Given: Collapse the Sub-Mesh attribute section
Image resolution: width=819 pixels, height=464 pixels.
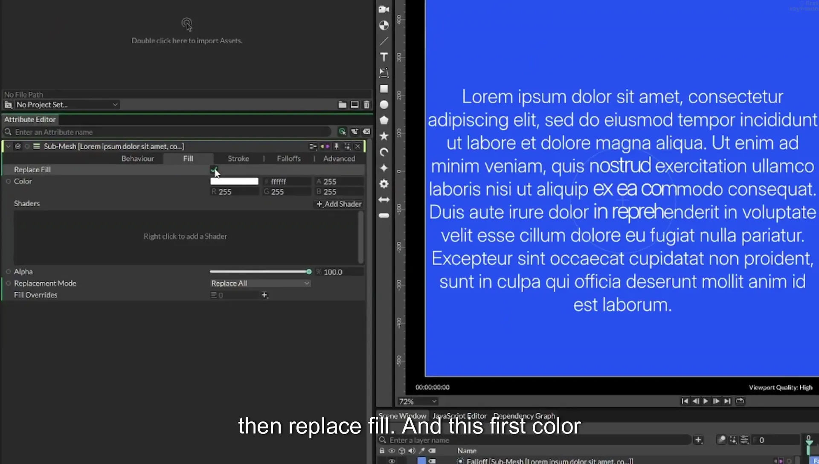Looking at the screenshot, I should [x=8, y=146].
